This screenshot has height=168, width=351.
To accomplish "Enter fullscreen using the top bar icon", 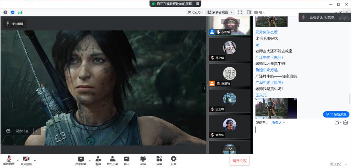I will pyautogui.click(x=240, y=12).
